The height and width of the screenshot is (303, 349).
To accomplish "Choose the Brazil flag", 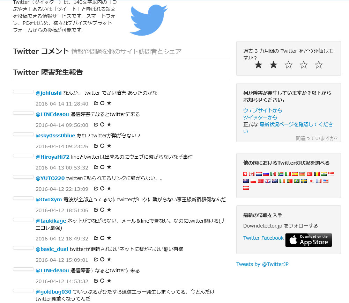I will click(297, 181).
